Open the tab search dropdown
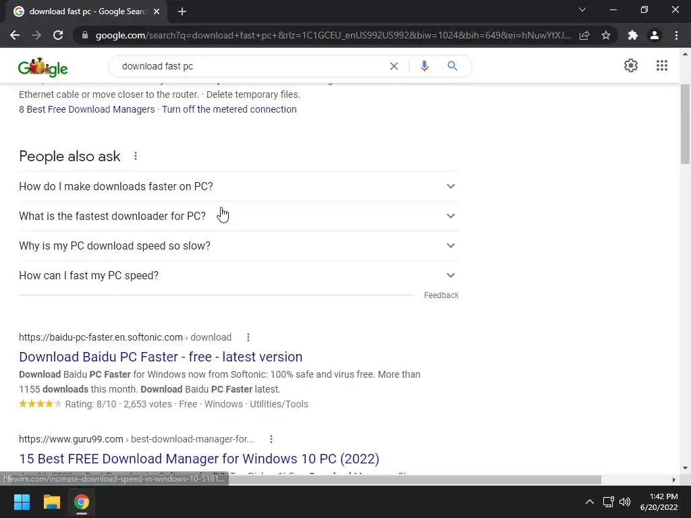Screen dimensions: 691x518 (582, 9)
